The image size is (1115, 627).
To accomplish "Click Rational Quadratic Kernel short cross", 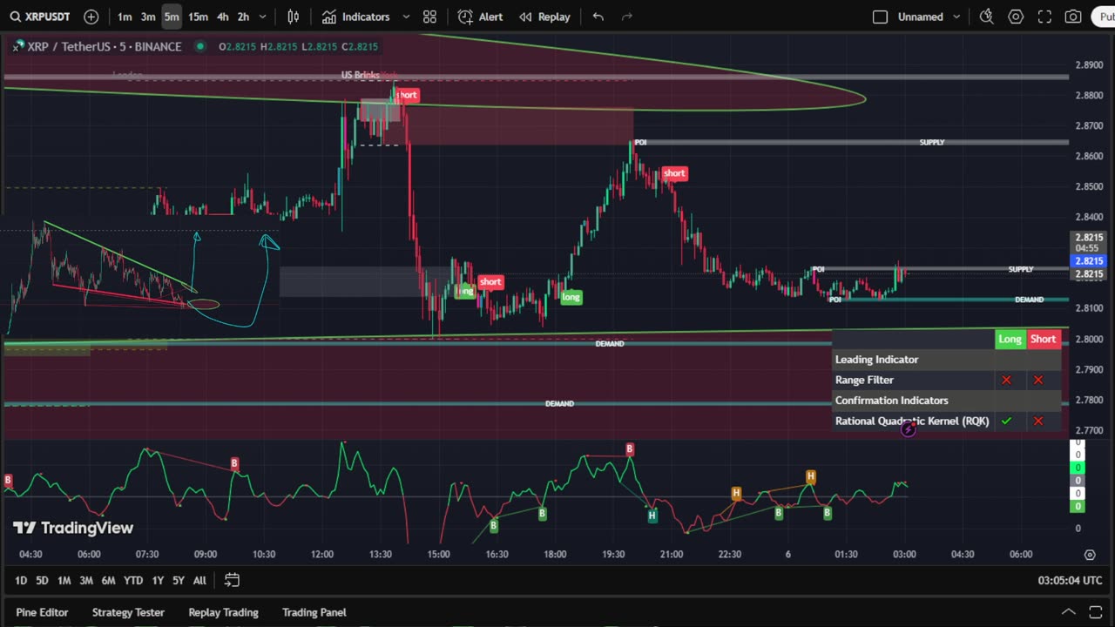I will (1037, 421).
